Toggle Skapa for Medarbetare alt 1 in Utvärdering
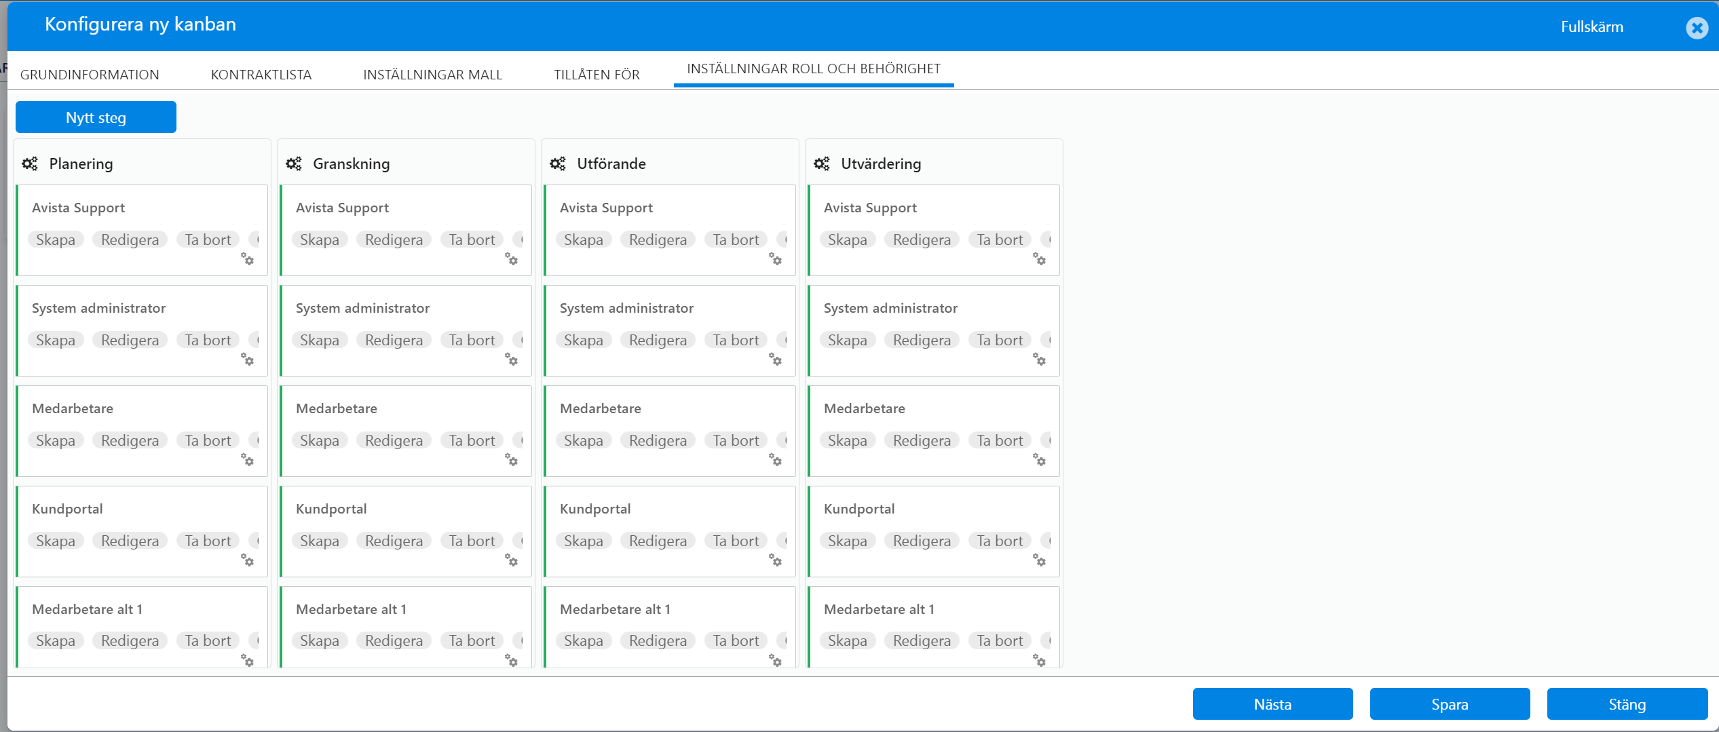 [848, 640]
